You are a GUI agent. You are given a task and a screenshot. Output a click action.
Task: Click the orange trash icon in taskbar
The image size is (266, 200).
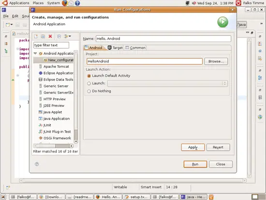[211, 197]
